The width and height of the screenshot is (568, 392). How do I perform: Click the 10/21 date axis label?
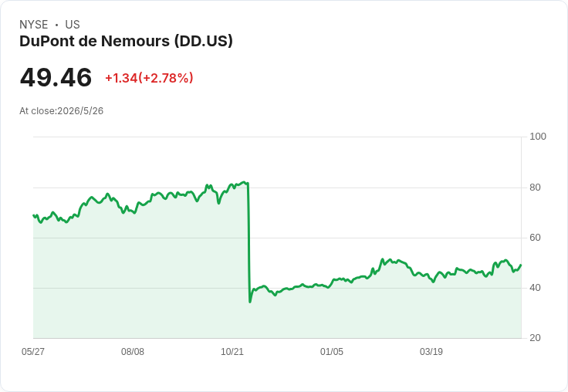pos(232,351)
